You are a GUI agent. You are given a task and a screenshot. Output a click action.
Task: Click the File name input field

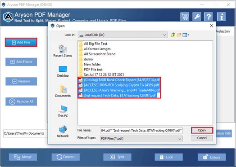pos(141,131)
